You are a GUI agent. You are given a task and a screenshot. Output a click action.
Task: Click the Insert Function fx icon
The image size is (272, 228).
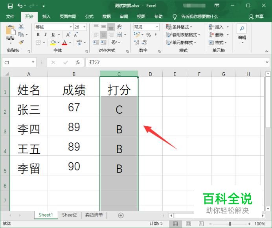pos(77,63)
